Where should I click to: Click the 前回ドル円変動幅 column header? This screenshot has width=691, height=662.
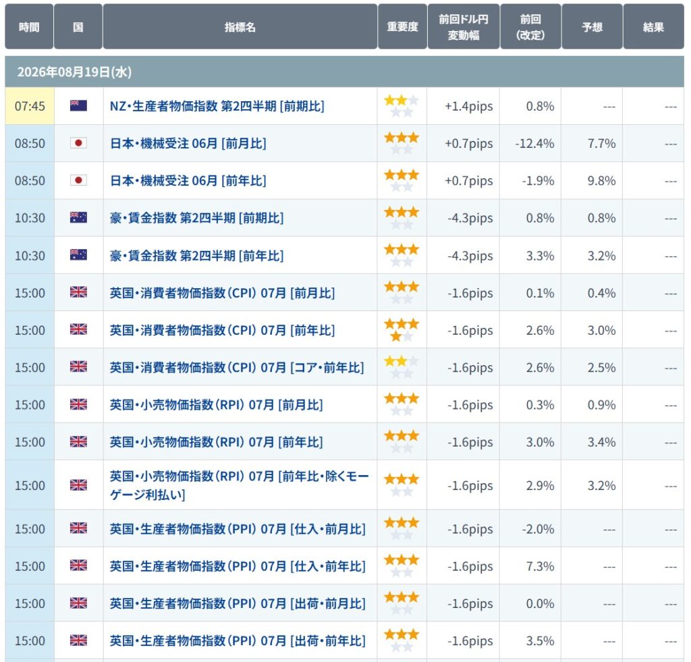click(464, 26)
